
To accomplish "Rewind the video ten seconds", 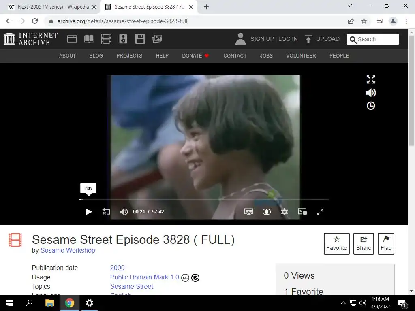I will (106, 211).
